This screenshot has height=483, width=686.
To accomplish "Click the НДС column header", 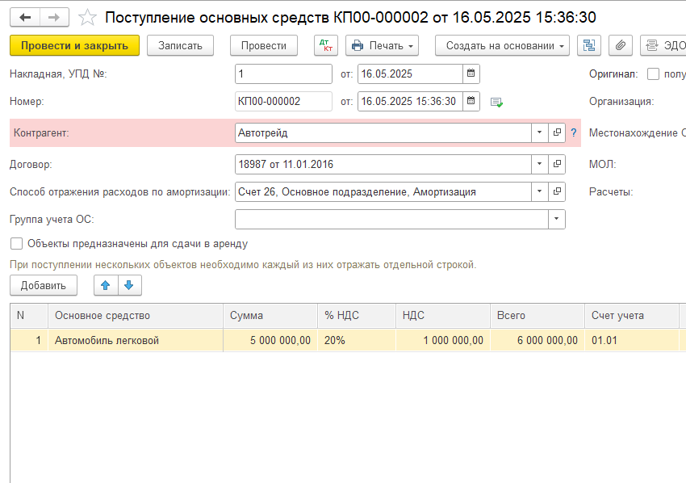I will 443,316.
